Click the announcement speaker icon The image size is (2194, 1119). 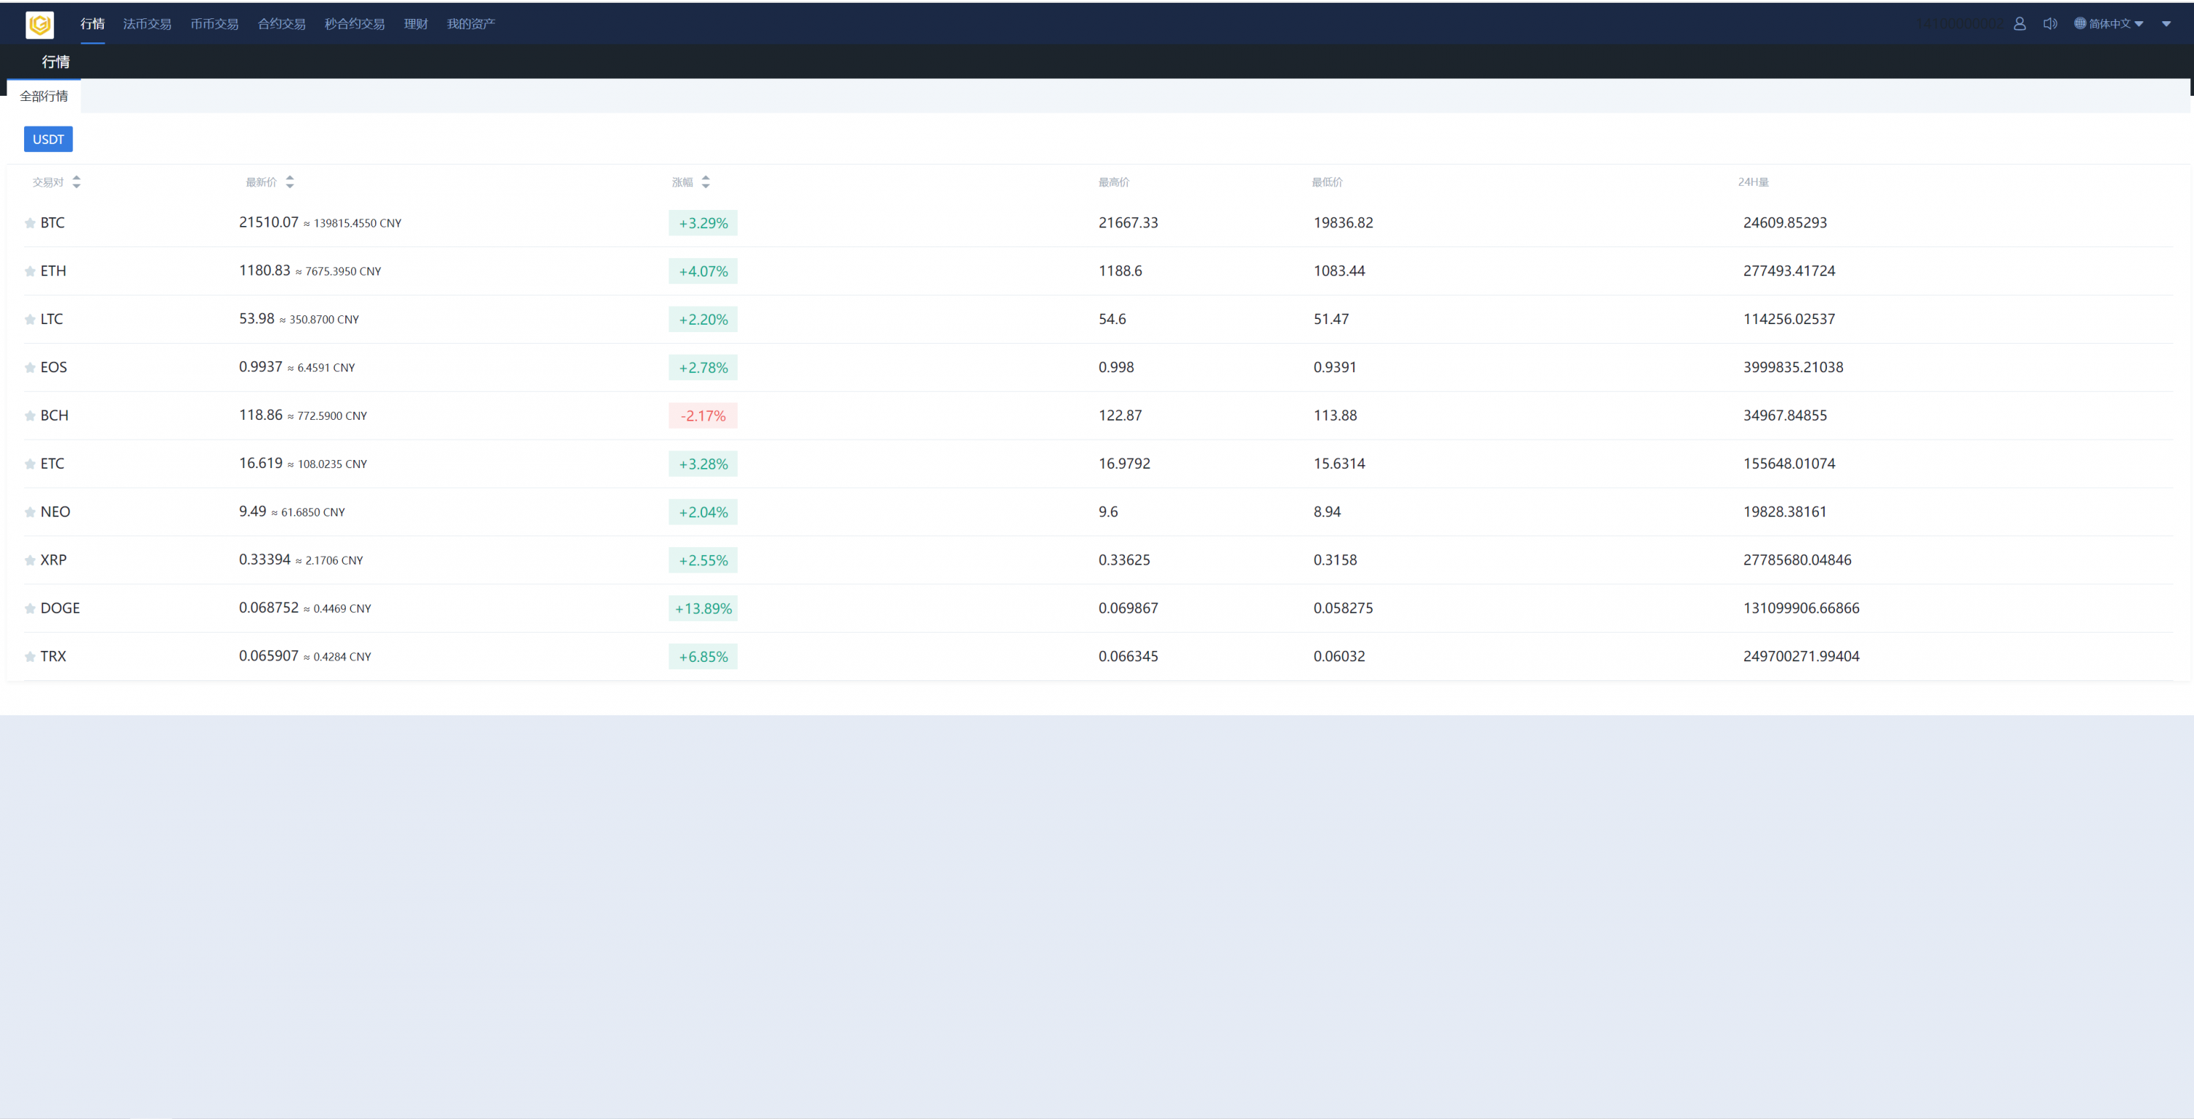pos(2049,24)
